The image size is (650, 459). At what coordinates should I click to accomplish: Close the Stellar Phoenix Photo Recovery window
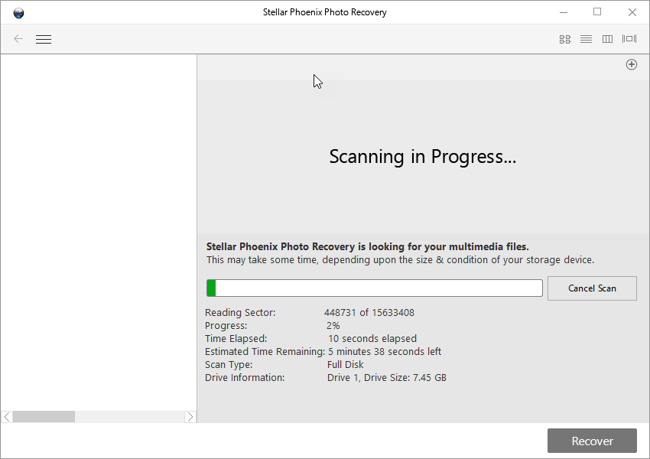[x=632, y=12]
